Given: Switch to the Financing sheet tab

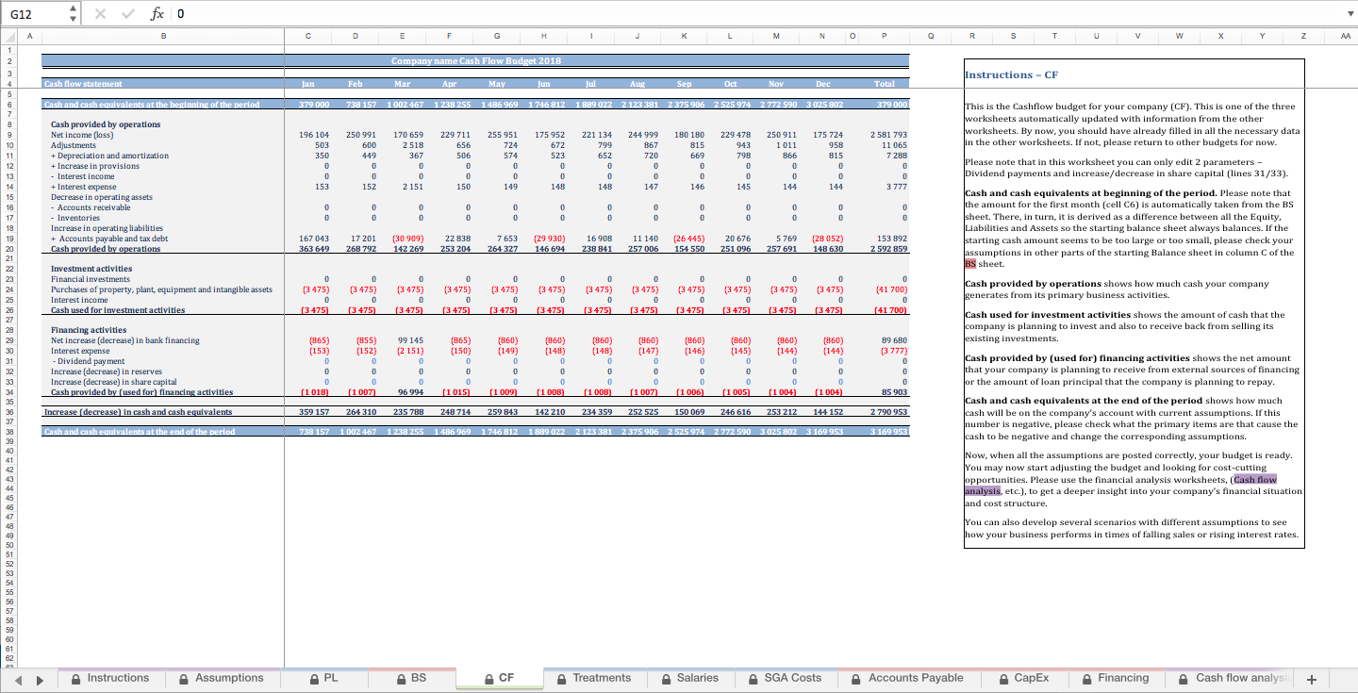Looking at the screenshot, I should (x=1115, y=678).
